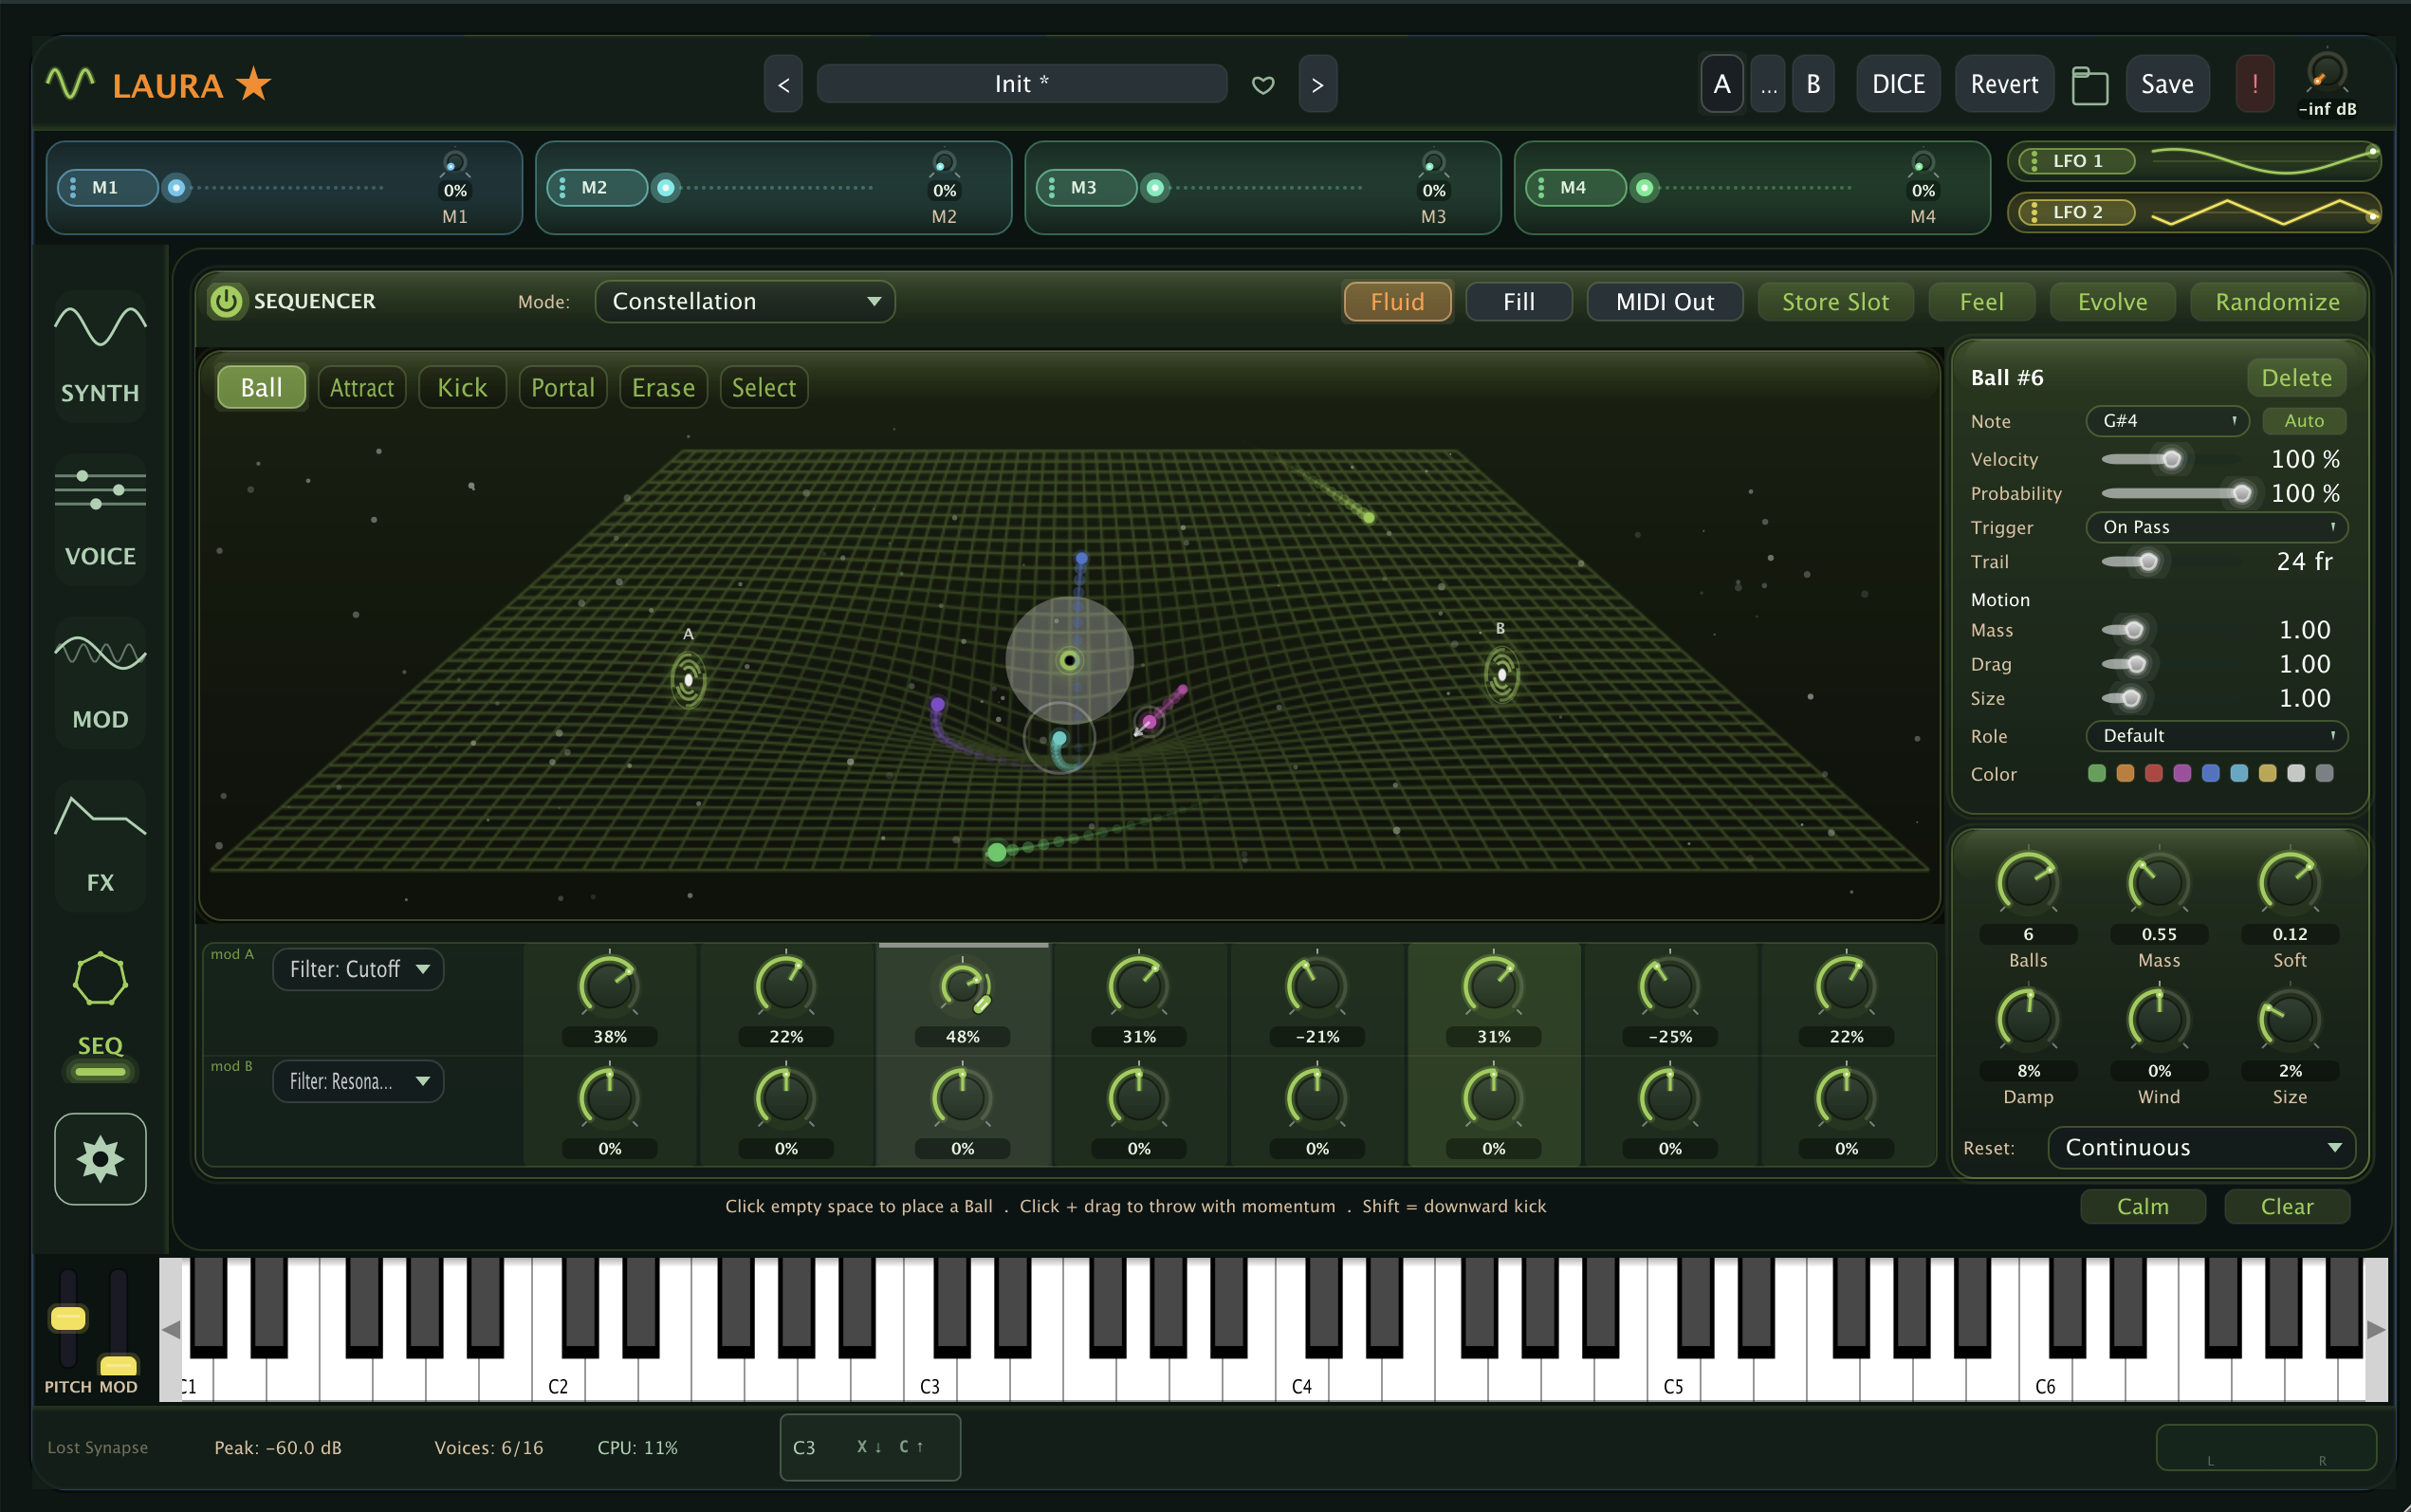Click the Soft knob at 0.12
The image size is (2411, 1512).
[x=2289, y=882]
